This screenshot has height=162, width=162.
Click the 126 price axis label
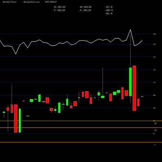[155, 44]
